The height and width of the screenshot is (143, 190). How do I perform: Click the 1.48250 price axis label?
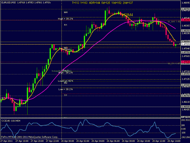(185, 31)
